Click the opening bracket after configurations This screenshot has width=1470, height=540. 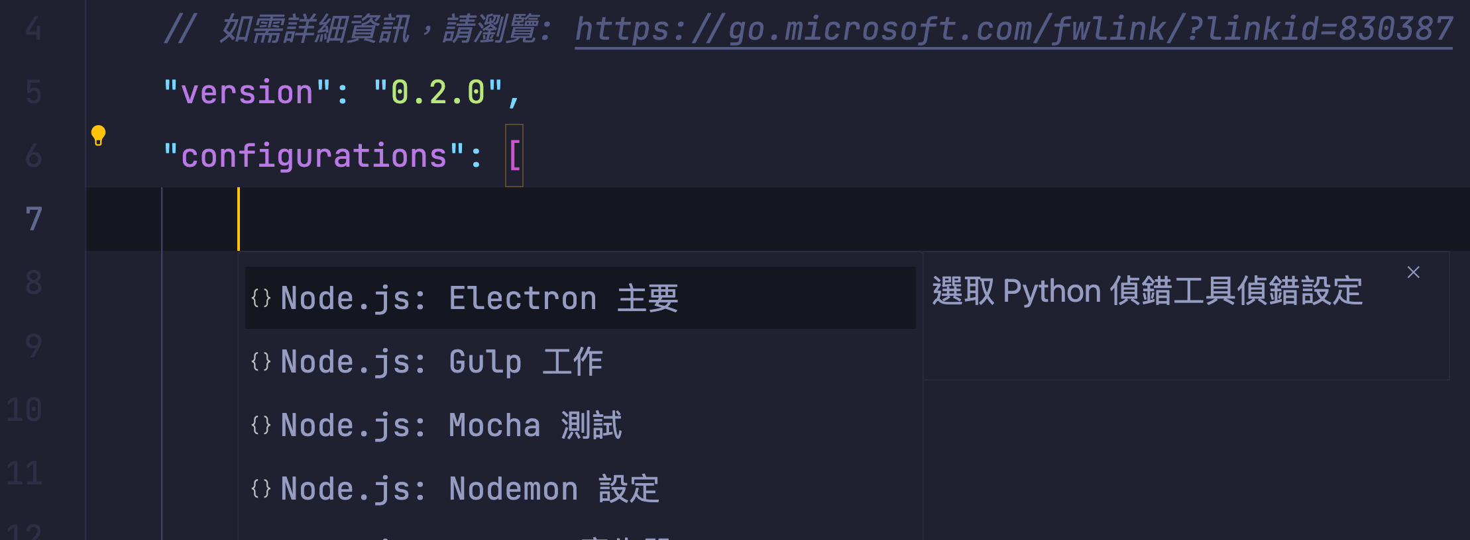coord(516,156)
